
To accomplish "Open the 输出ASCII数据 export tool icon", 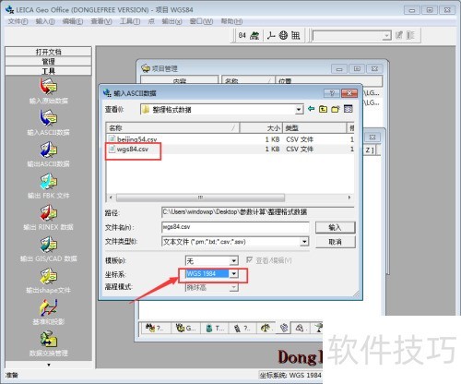I will coord(48,150).
